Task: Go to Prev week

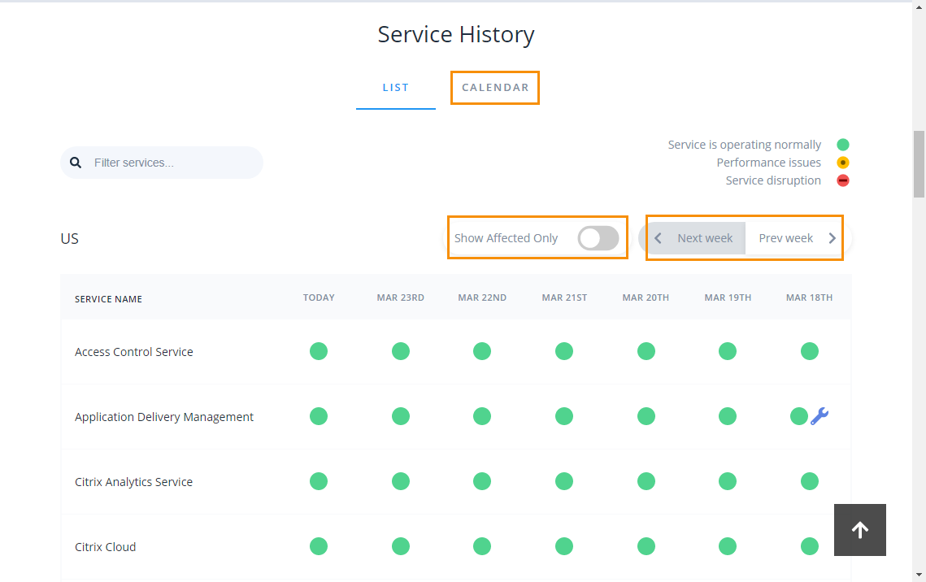Action: 785,238
